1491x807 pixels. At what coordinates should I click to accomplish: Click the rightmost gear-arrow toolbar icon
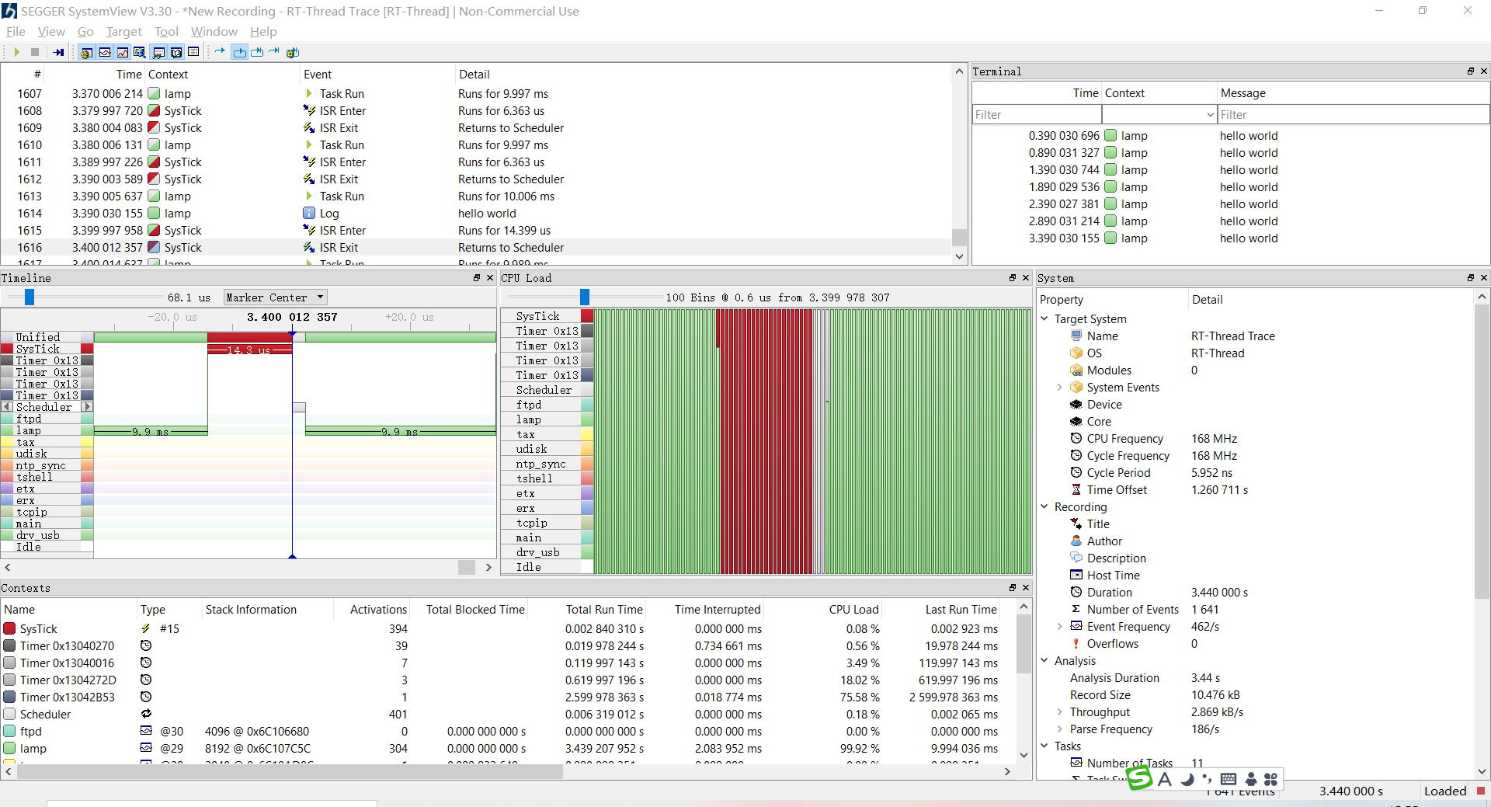point(293,52)
